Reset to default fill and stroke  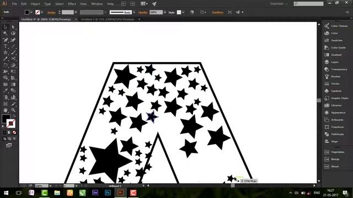[3, 127]
